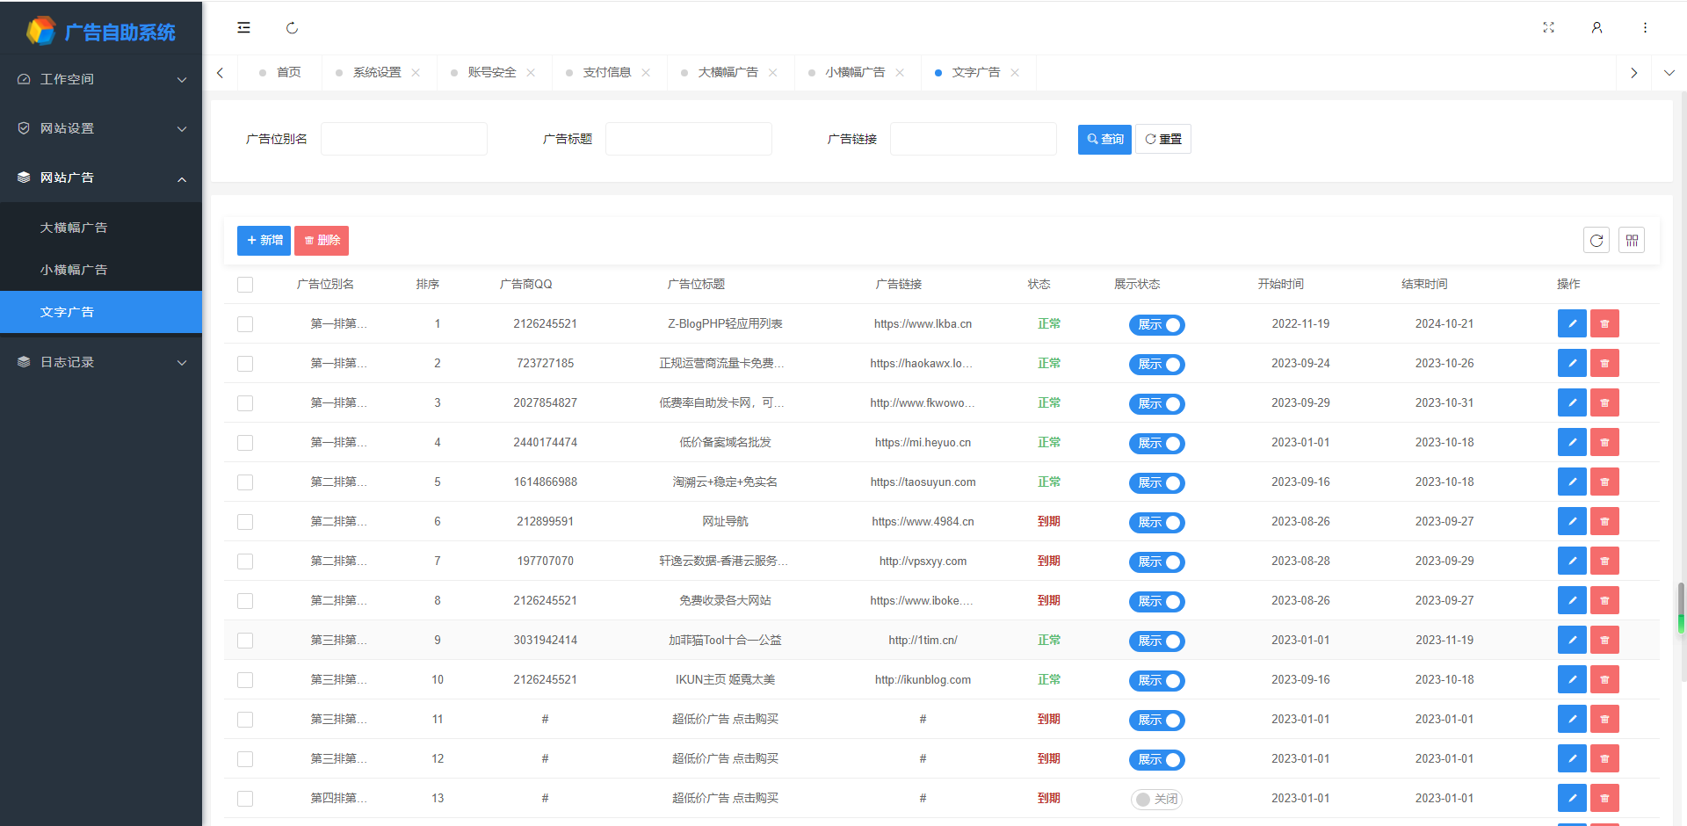The height and width of the screenshot is (826, 1687).
Task: Check the row with QQ 2027854827
Action: tap(245, 403)
